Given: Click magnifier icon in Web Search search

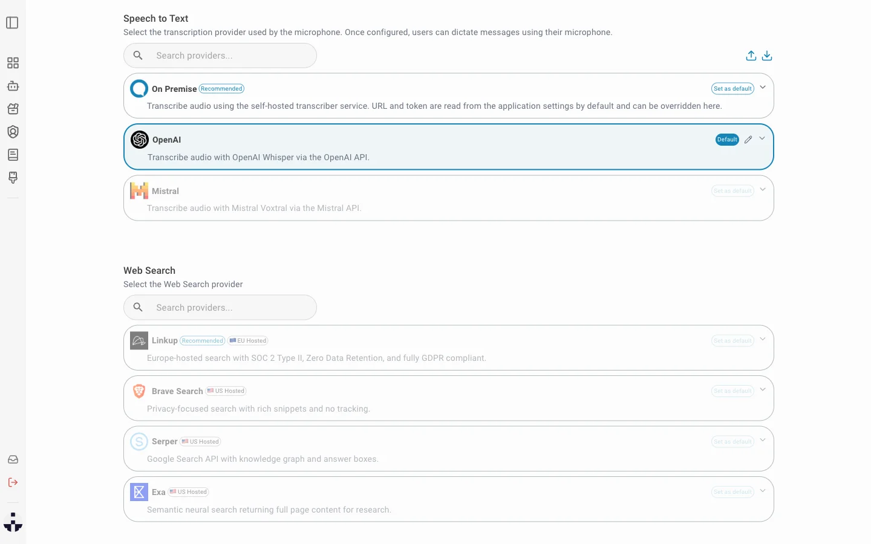Looking at the screenshot, I should point(138,308).
